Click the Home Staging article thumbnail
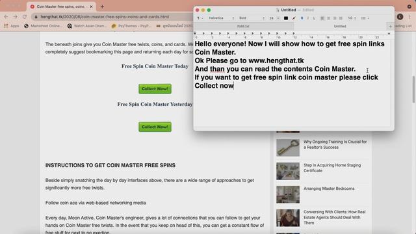416x234 pixels. 288,171
